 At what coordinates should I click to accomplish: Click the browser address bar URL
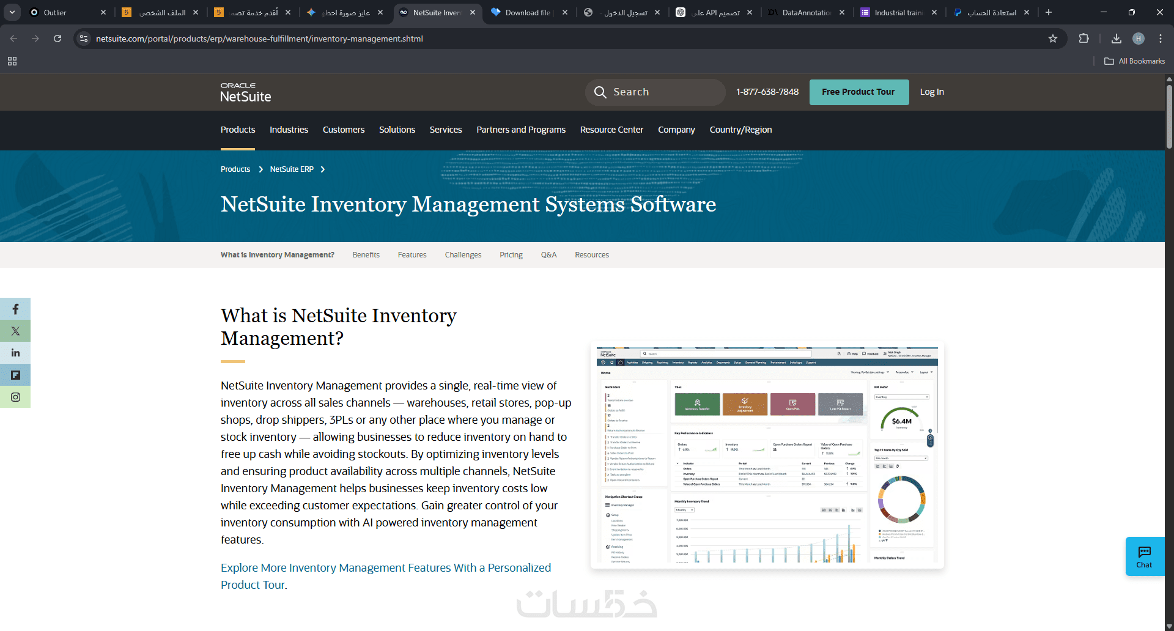coord(259,39)
